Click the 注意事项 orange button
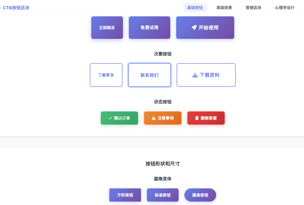Viewport: 304px width, 205px height. 163,118
